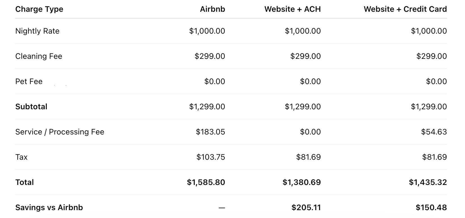Select the Savings vs Airbnb label
This screenshot has height=218, width=465.
click(x=49, y=207)
